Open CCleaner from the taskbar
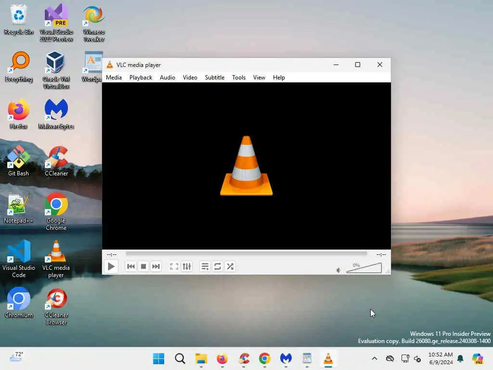Image resolution: width=493 pixels, height=370 pixels. 244,358
